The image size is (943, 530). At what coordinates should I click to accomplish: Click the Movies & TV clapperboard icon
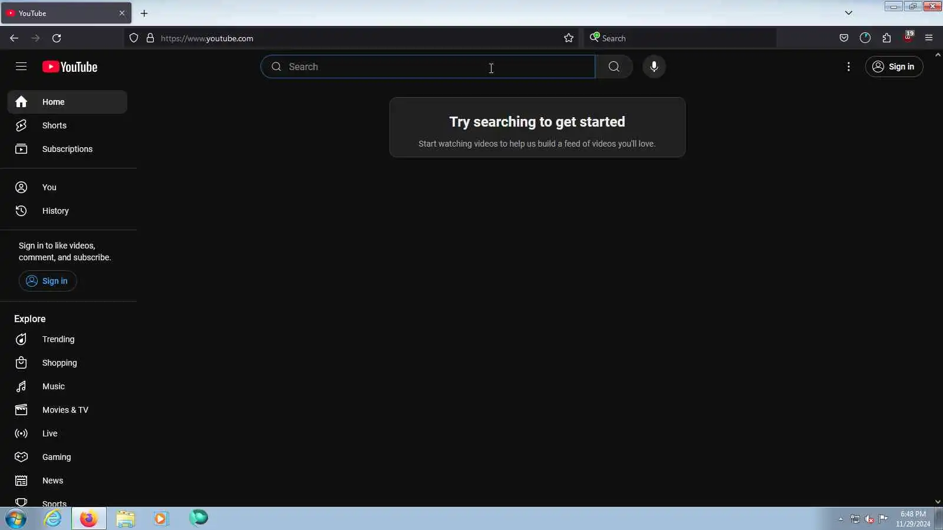click(21, 410)
